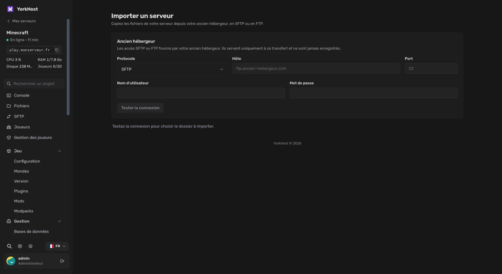Screen dimensions: 502x274
Task: Open the magnifier search icon near the language selector
Action: tap(9, 246)
